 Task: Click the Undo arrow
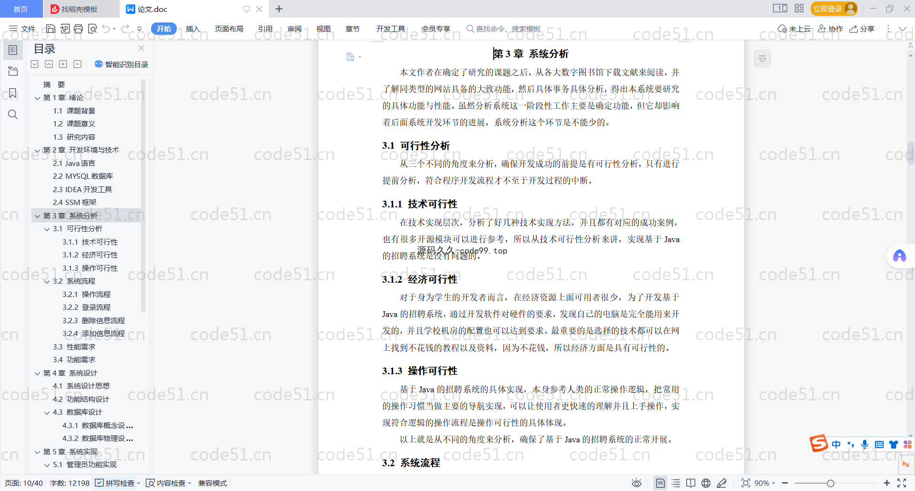(x=106, y=29)
